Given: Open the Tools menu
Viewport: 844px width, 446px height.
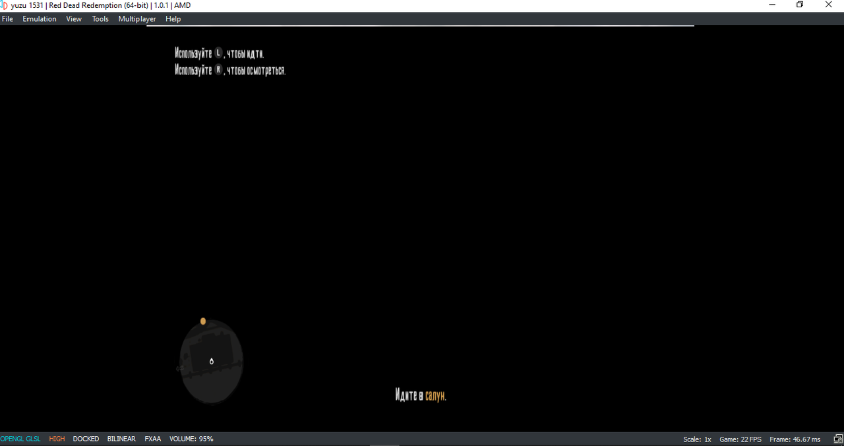Looking at the screenshot, I should coord(100,19).
